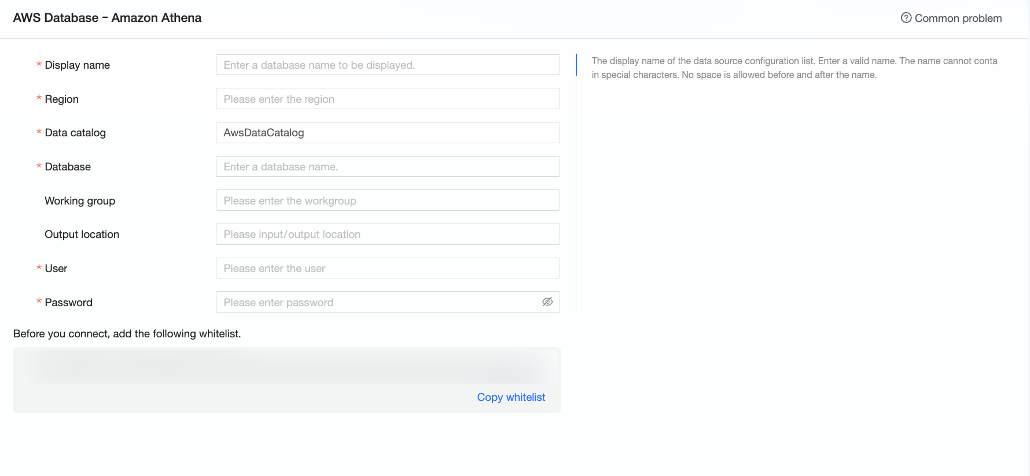Click the question mark help icon
Viewport: 1030px width, 476px height.
(906, 18)
